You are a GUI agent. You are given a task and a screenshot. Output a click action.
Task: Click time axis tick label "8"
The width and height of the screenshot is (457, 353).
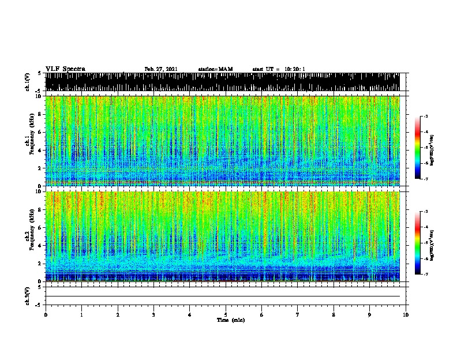point(334,315)
